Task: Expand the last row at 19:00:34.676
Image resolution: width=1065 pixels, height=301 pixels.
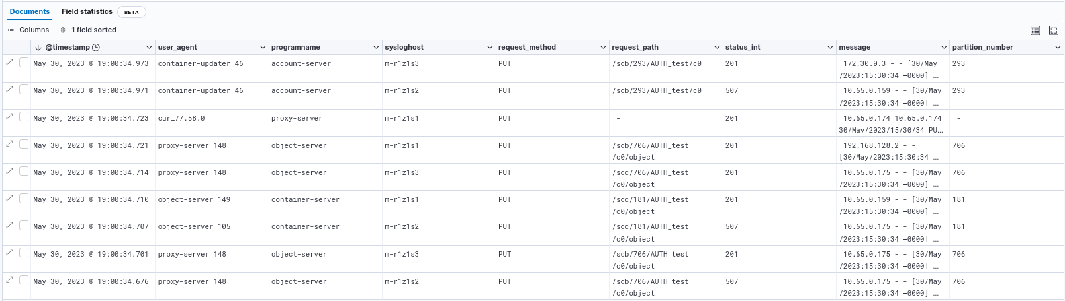Action: coord(10,279)
